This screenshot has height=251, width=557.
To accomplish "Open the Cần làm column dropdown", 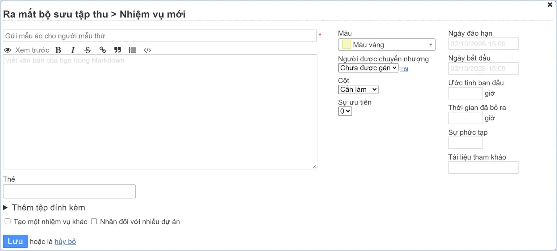I will (x=358, y=89).
